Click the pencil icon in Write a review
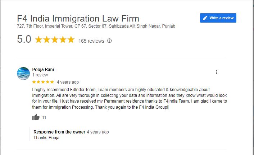 tap(205, 18)
